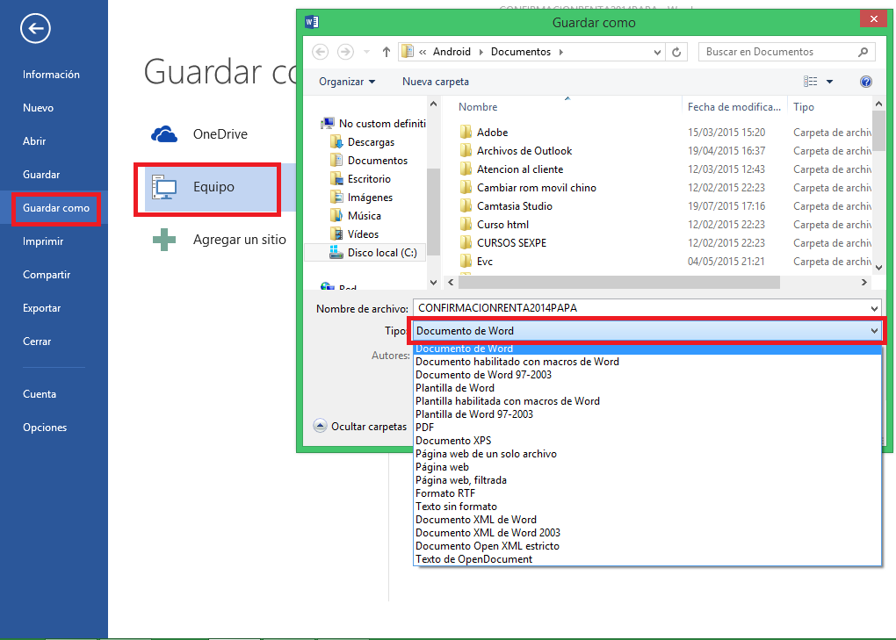Open the Camtasia Studio folder icon

466,206
